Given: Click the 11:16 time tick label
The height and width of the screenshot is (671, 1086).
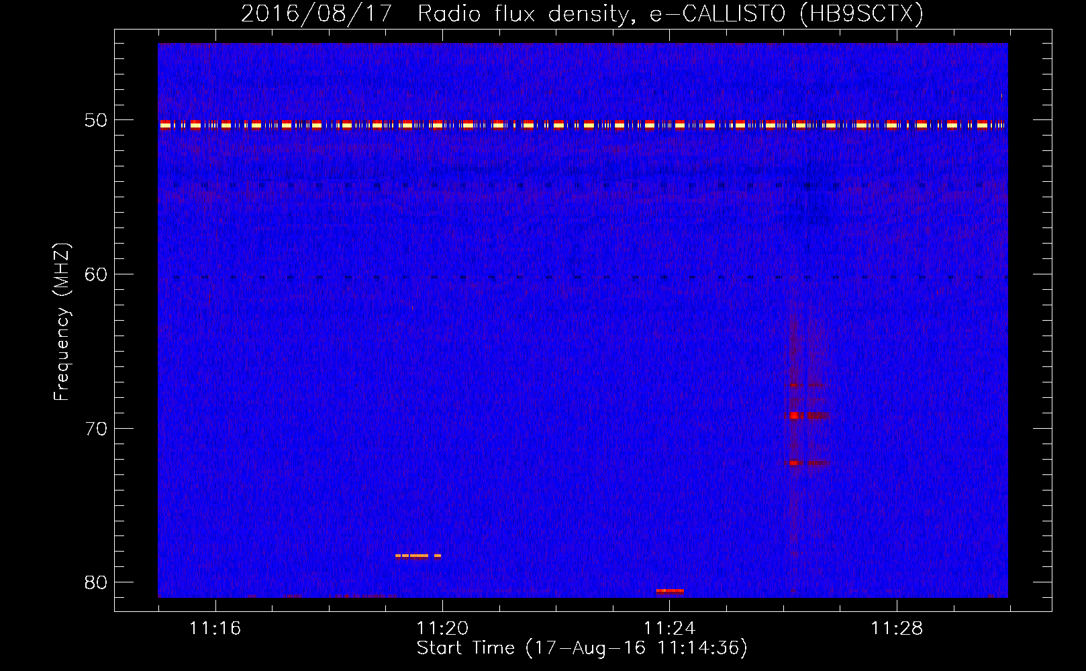Looking at the screenshot, I should 215,629.
